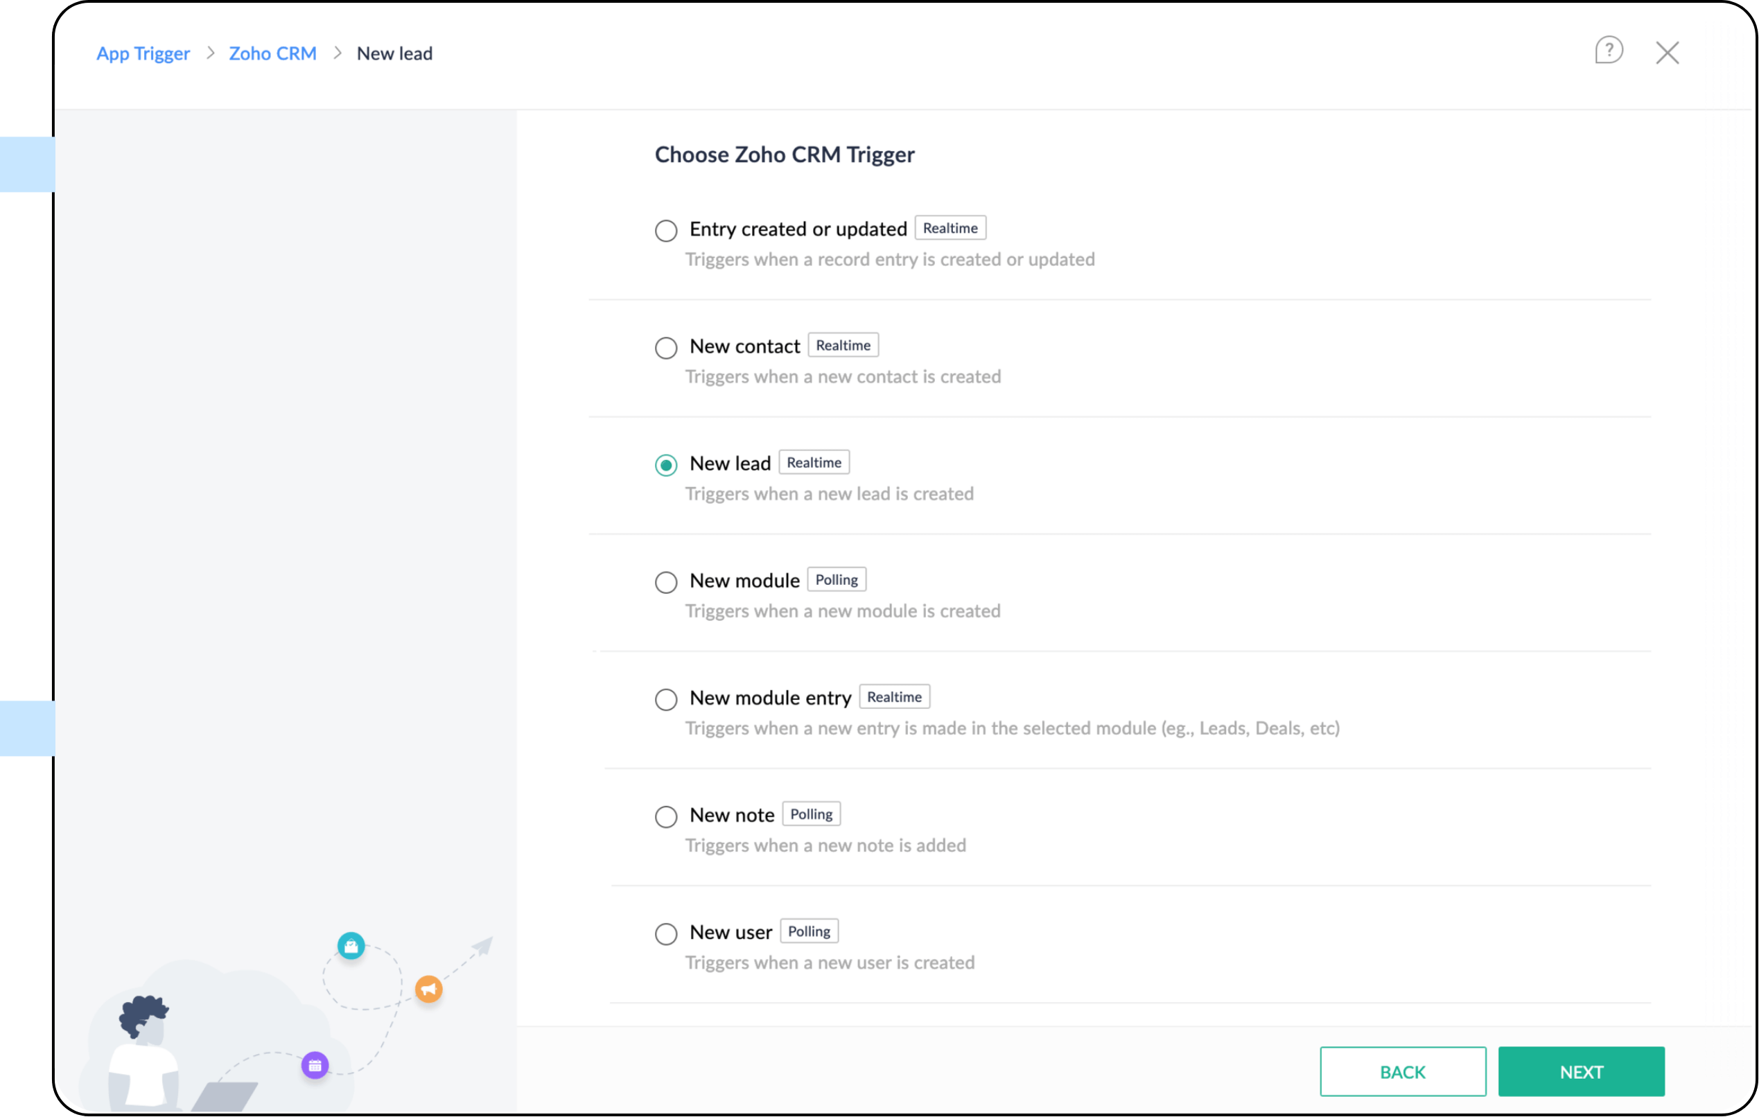Click the Realtime badge beside New lead
1759x1117 pixels.
814,462
